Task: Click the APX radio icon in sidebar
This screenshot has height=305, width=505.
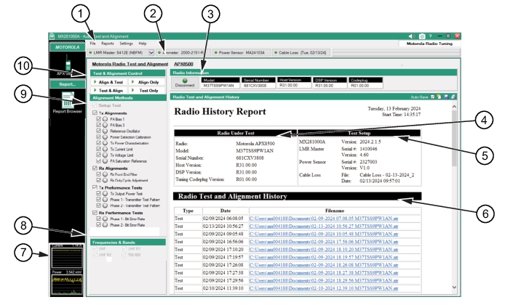Action: (x=68, y=62)
